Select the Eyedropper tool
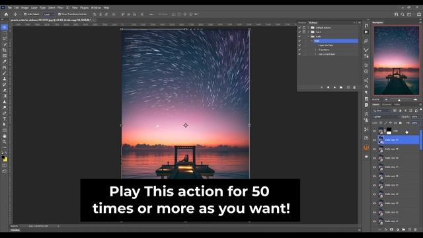This screenshot has width=423, height=238. pyautogui.click(x=5, y=61)
